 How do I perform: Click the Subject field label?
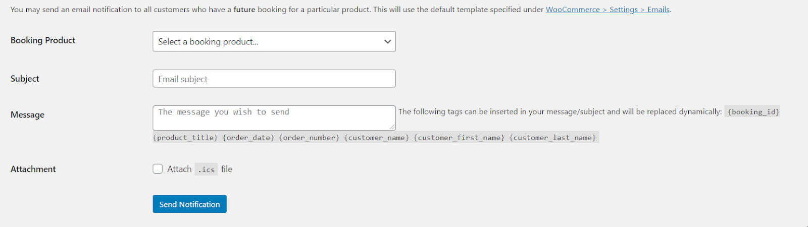pos(25,79)
